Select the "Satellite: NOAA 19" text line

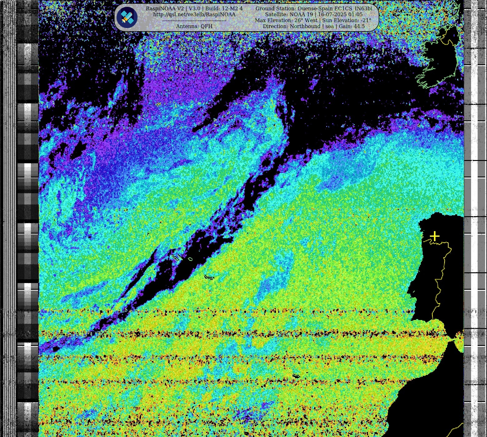(314, 14)
